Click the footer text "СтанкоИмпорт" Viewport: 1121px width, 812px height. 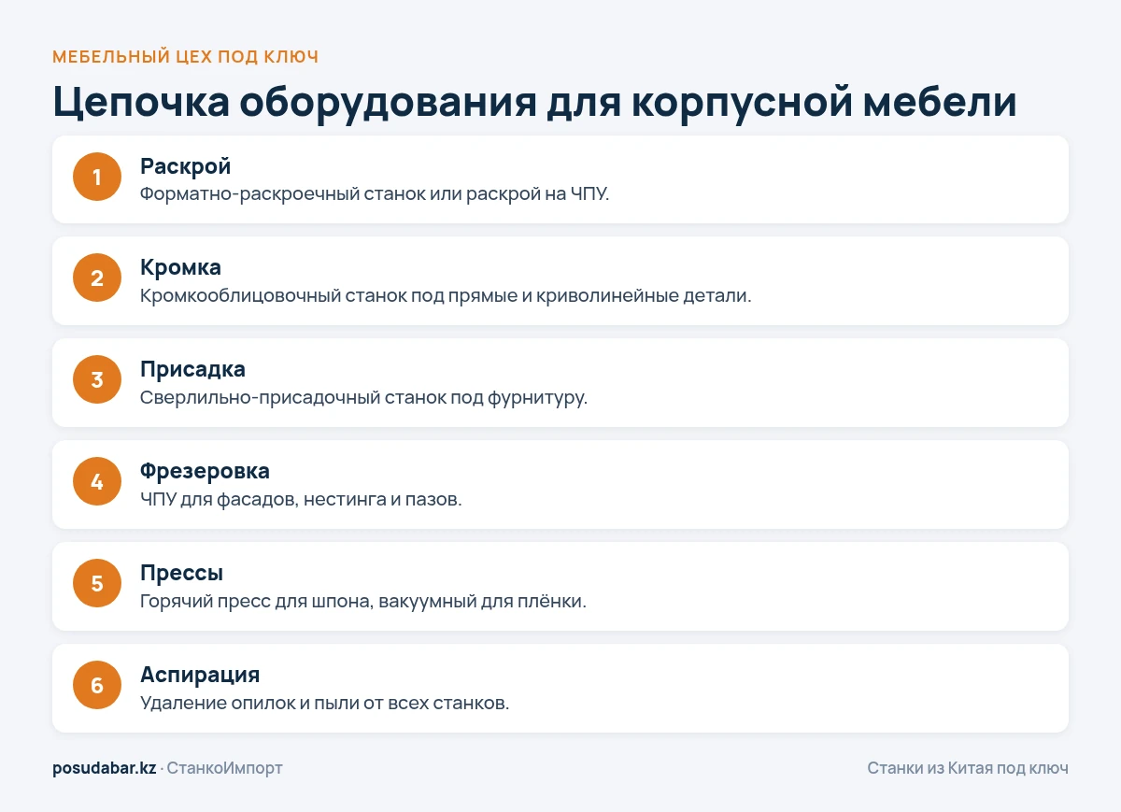[x=224, y=768]
